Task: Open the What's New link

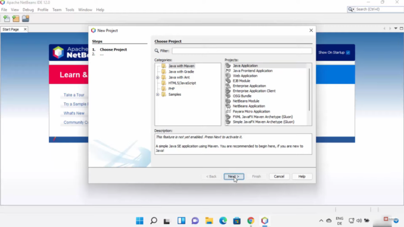Action: pyautogui.click(x=74, y=113)
